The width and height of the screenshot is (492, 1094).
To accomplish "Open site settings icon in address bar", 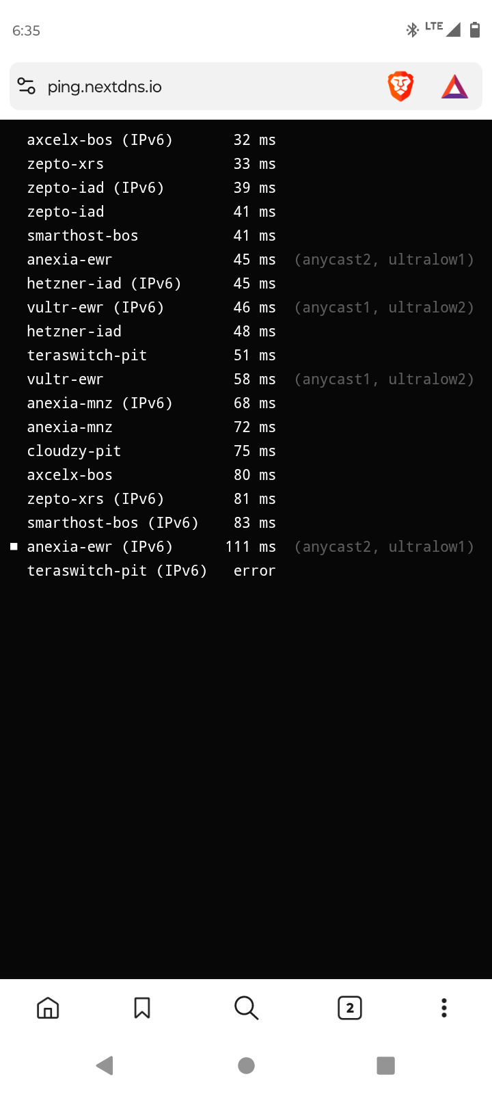I will [27, 87].
